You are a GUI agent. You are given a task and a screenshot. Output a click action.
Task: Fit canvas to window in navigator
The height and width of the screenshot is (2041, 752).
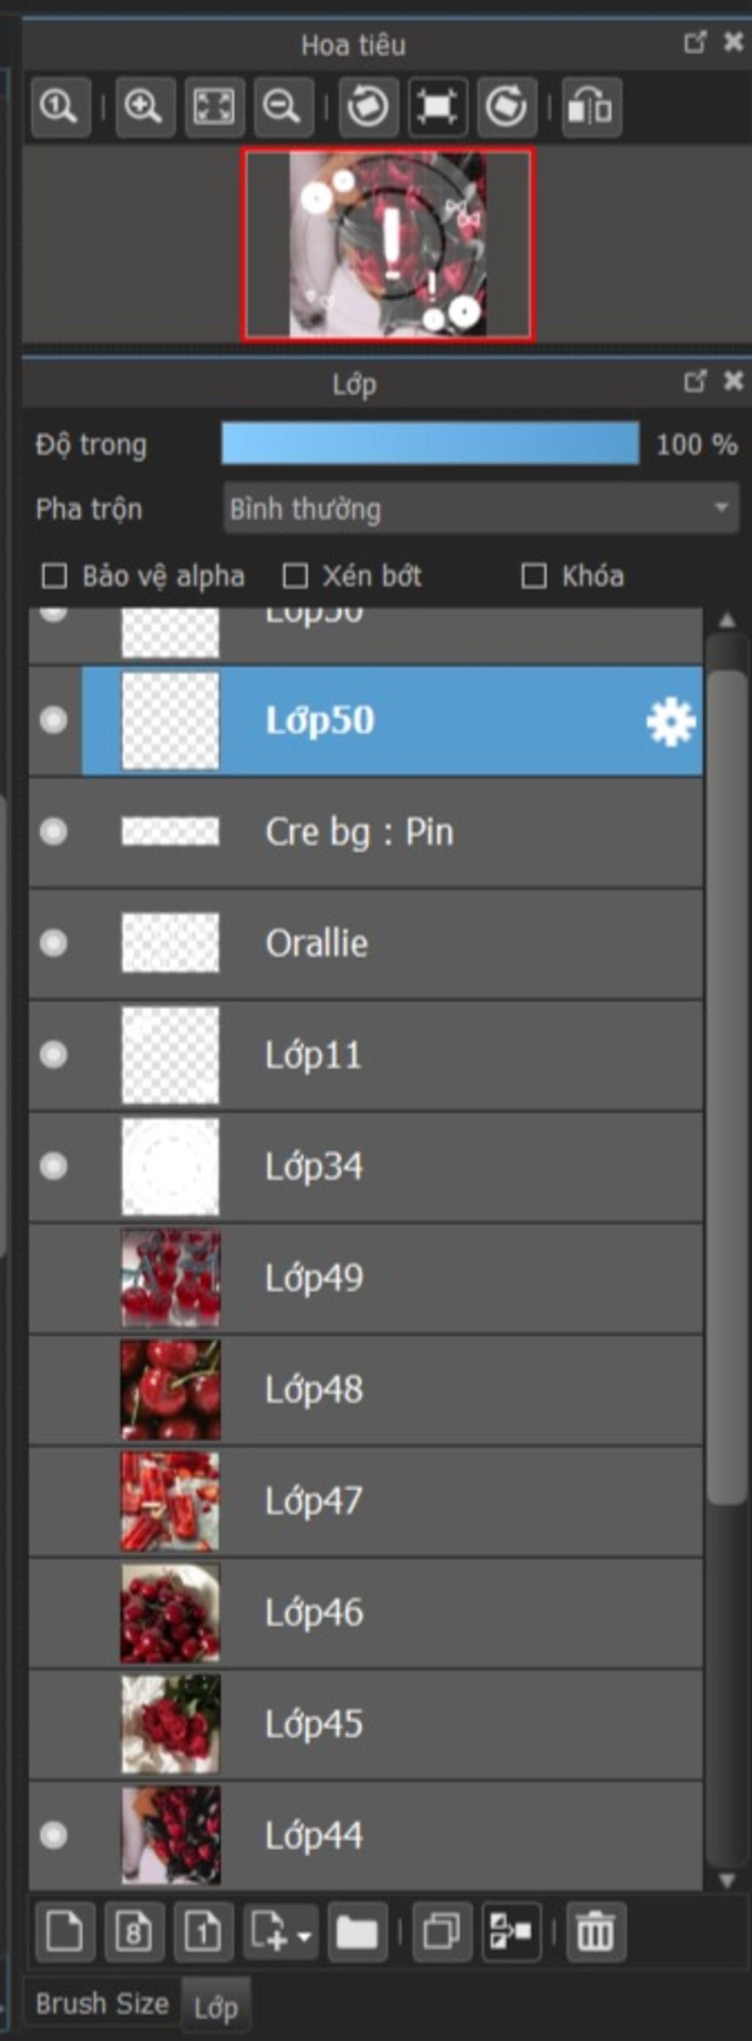pos(214,106)
